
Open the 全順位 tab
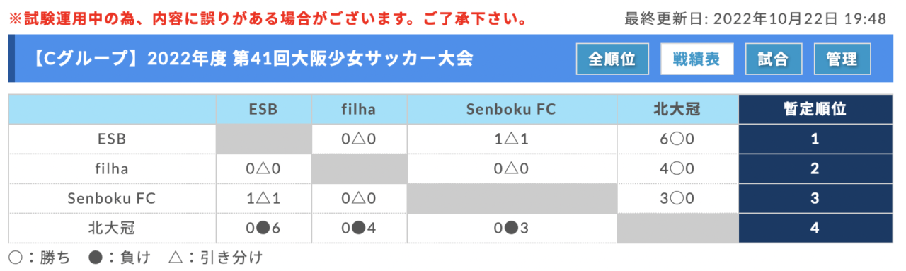(x=612, y=59)
